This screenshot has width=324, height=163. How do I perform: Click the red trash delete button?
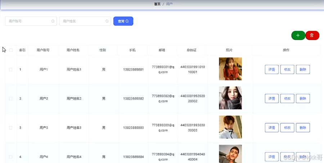point(312,35)
